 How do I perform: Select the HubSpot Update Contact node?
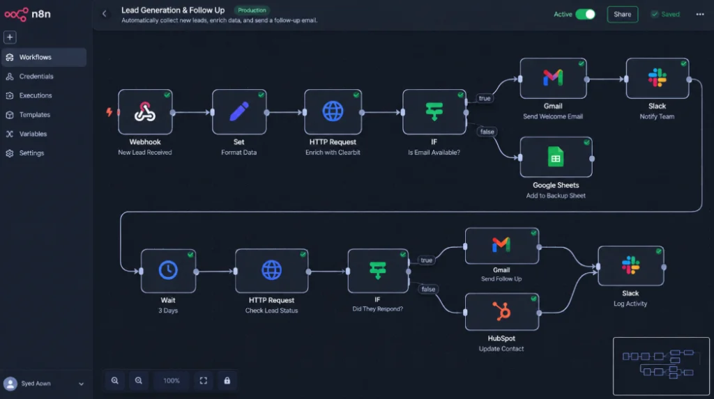[502, 312]
